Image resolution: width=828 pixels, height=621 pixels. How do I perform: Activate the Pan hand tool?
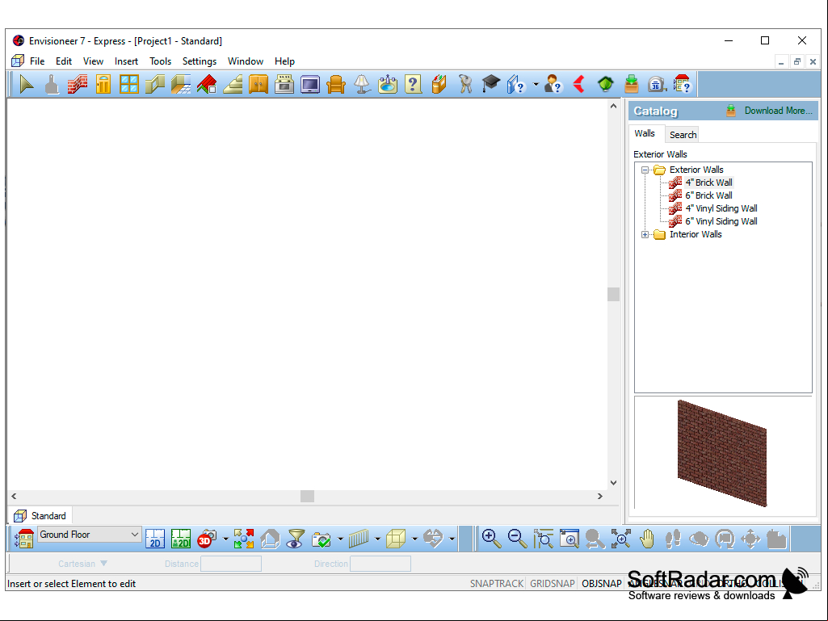(647, 539)
